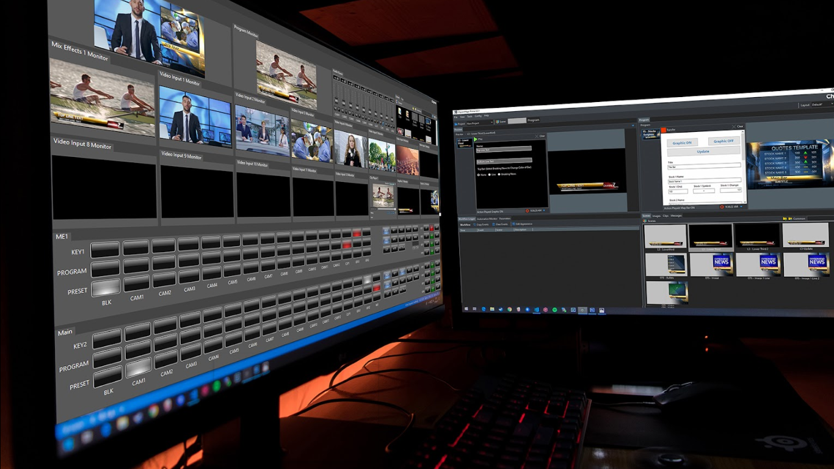834x469 pixels.
Task: Select the Live radio button
Action: pyautogui.click(x=489, y=175)
